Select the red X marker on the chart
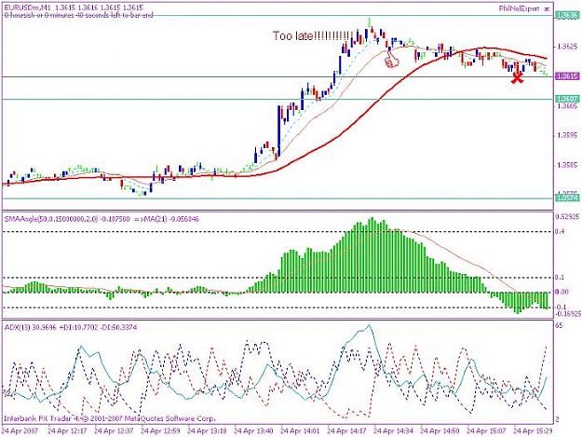 coord(517,77)
